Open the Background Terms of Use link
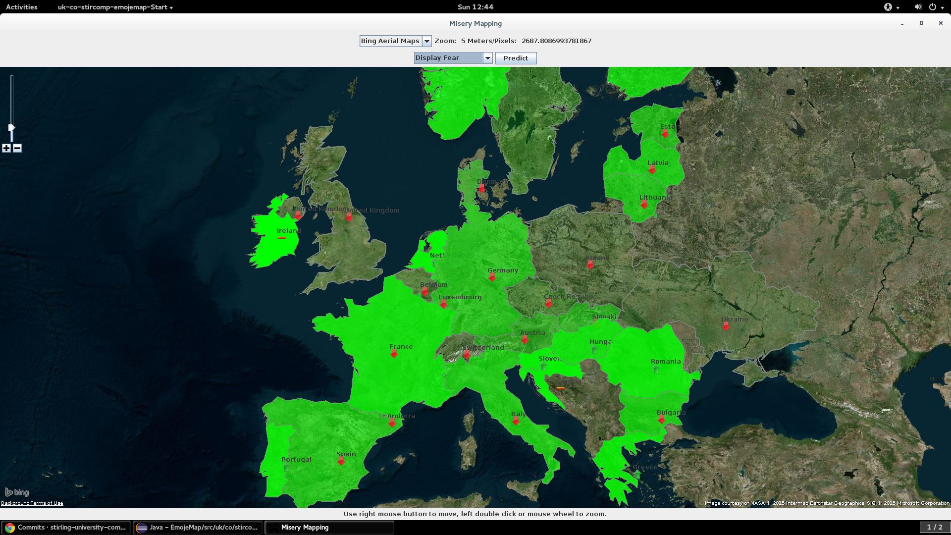The width and height of the screenshot is (951, 535). 32,503
